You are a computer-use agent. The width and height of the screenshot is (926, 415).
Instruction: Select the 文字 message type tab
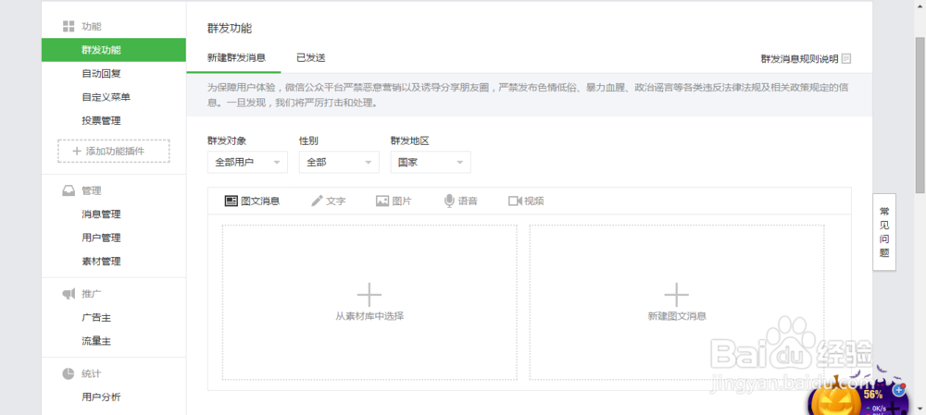pos(329,201)
